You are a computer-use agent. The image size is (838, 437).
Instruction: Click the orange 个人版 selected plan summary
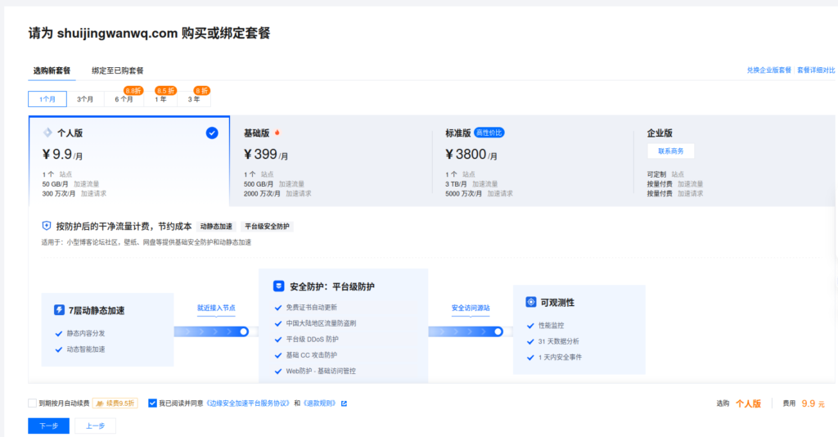click(x=748, y=404)
